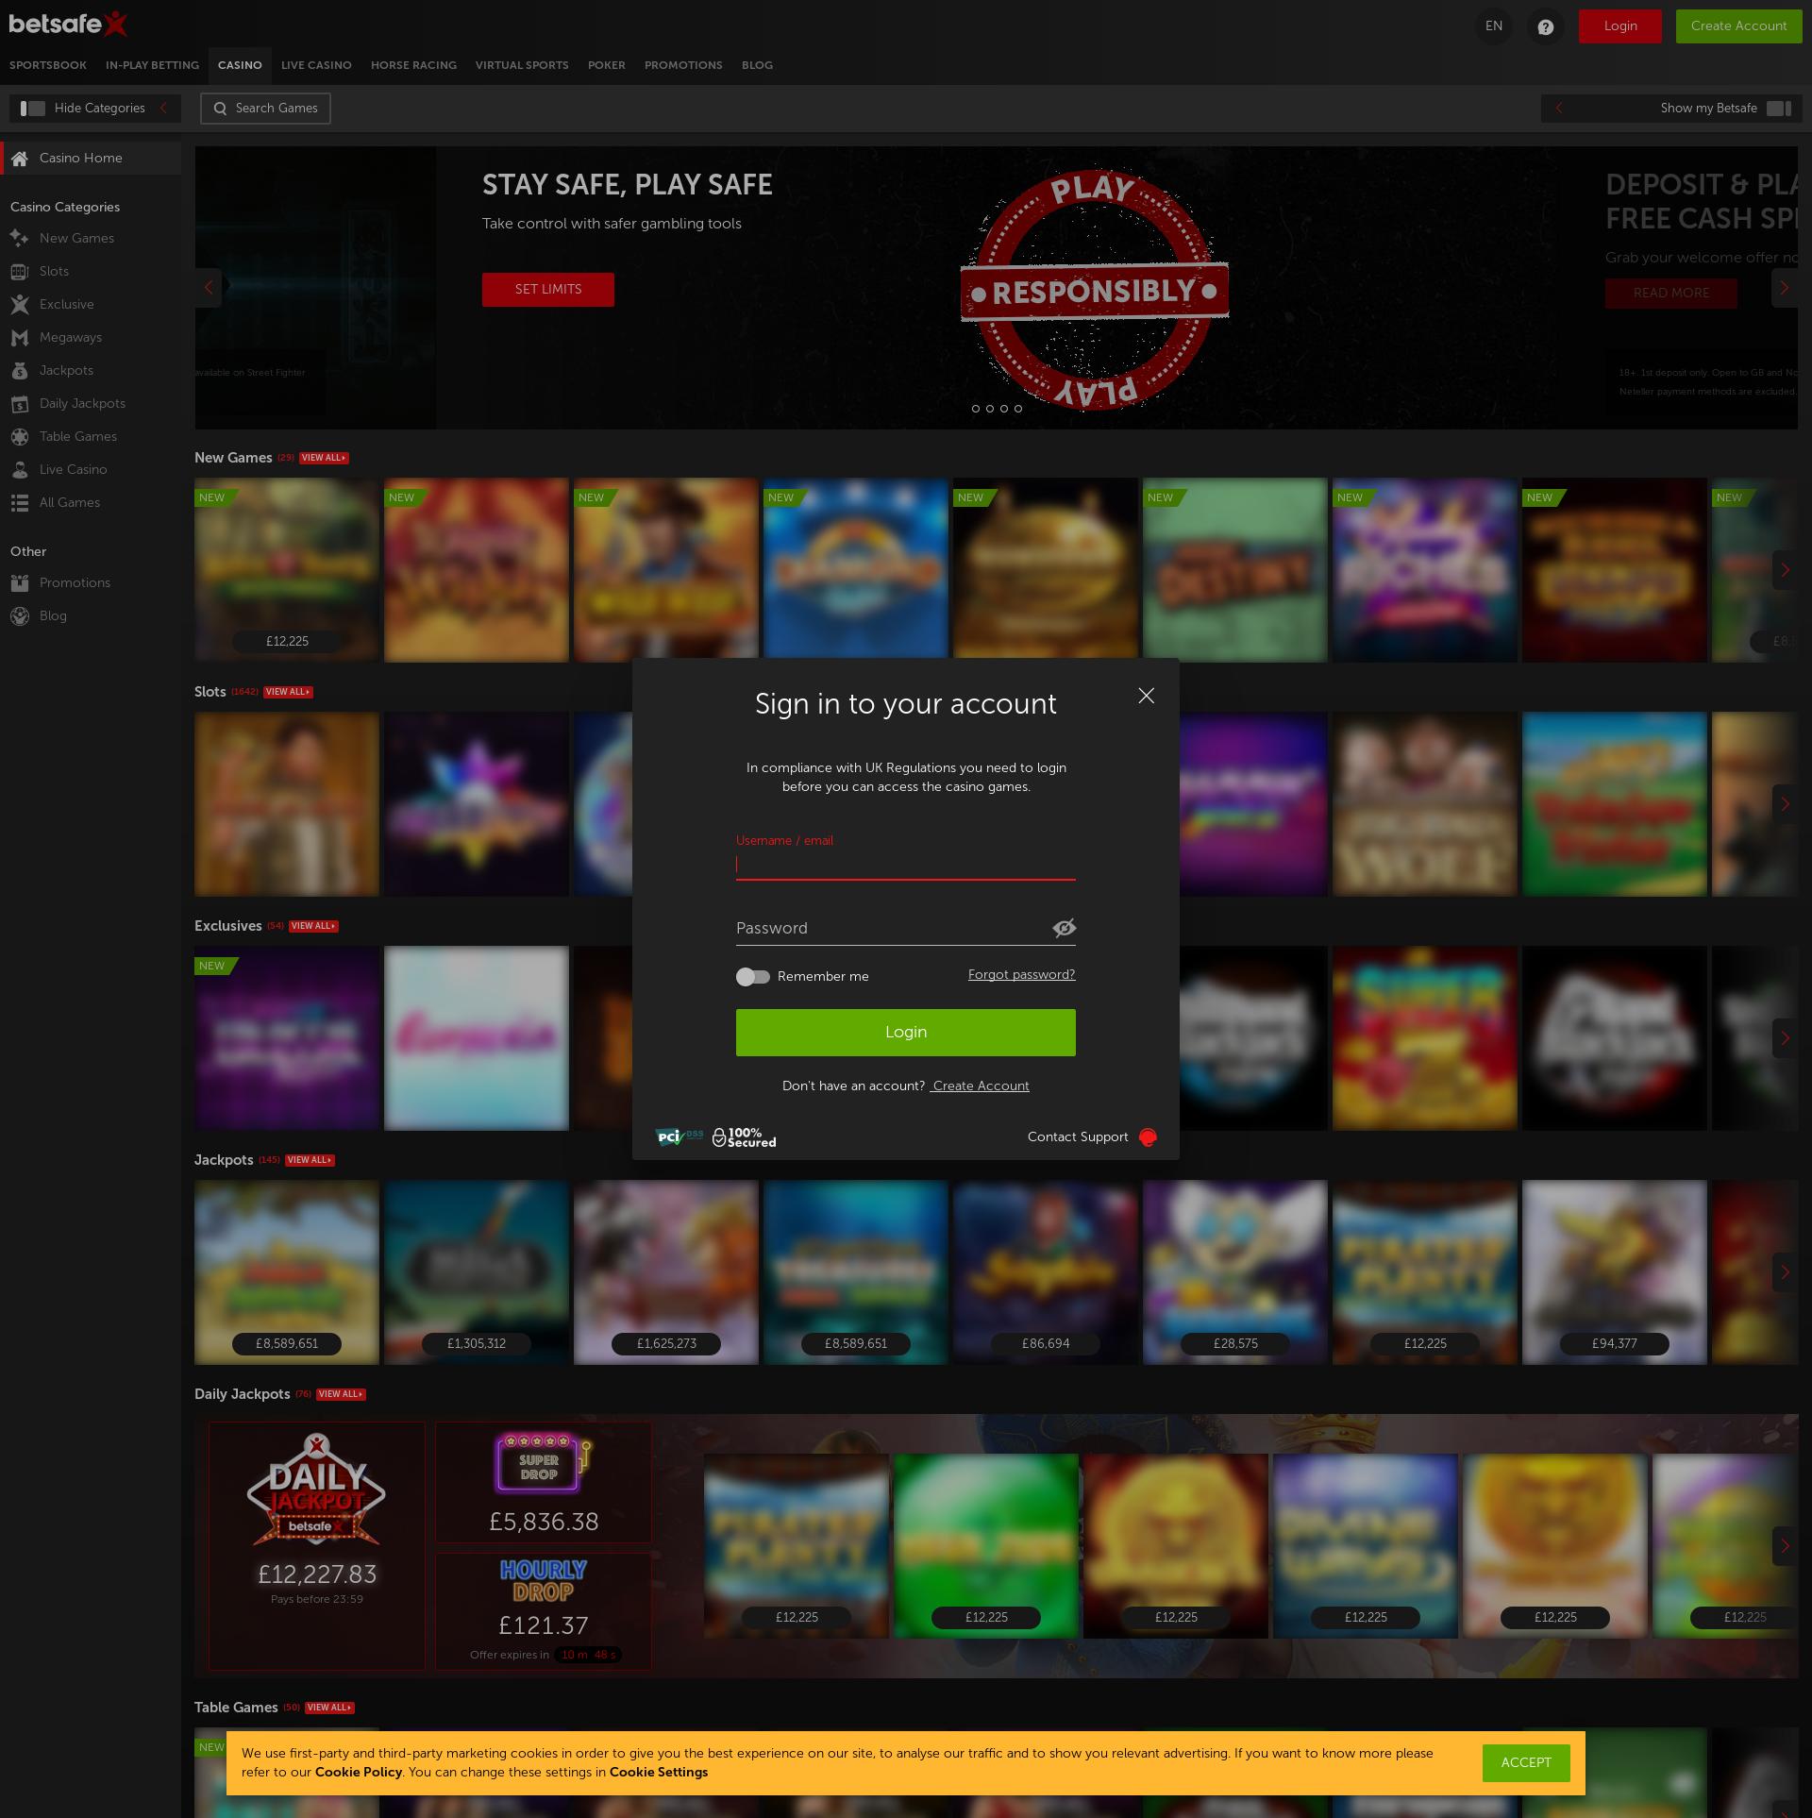Viewport: 1812px width, 1818px height.
Task: Click the previous arrow on the banner carousel
Action: click(209, 288)
